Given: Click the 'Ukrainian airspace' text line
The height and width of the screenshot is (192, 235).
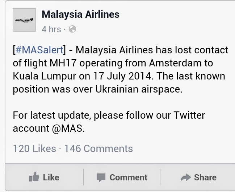Looking at the screenshot, I should (97, 89).
